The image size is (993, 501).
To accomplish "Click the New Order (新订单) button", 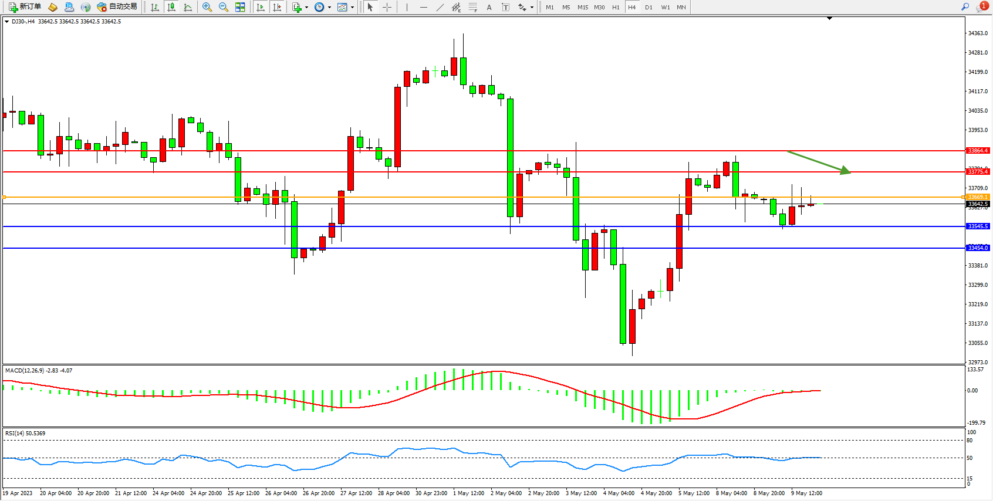I will point(25,7).
